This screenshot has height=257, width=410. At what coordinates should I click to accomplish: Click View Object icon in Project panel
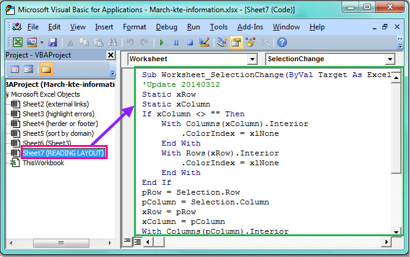tap(28, 70)
